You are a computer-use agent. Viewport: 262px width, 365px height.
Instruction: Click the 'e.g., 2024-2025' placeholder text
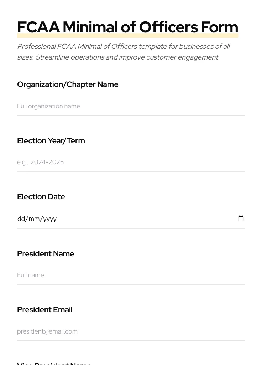tap(41, 162)
